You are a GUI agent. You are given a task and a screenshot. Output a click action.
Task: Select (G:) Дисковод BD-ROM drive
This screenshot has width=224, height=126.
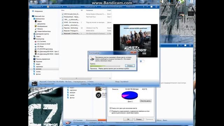coord(48,51)
